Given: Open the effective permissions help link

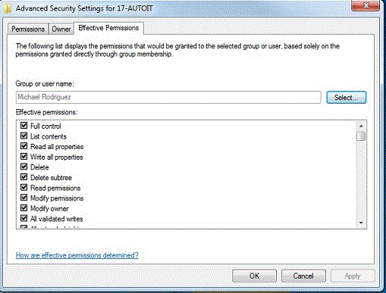Looking at the screenshot, I should point(77,255).
